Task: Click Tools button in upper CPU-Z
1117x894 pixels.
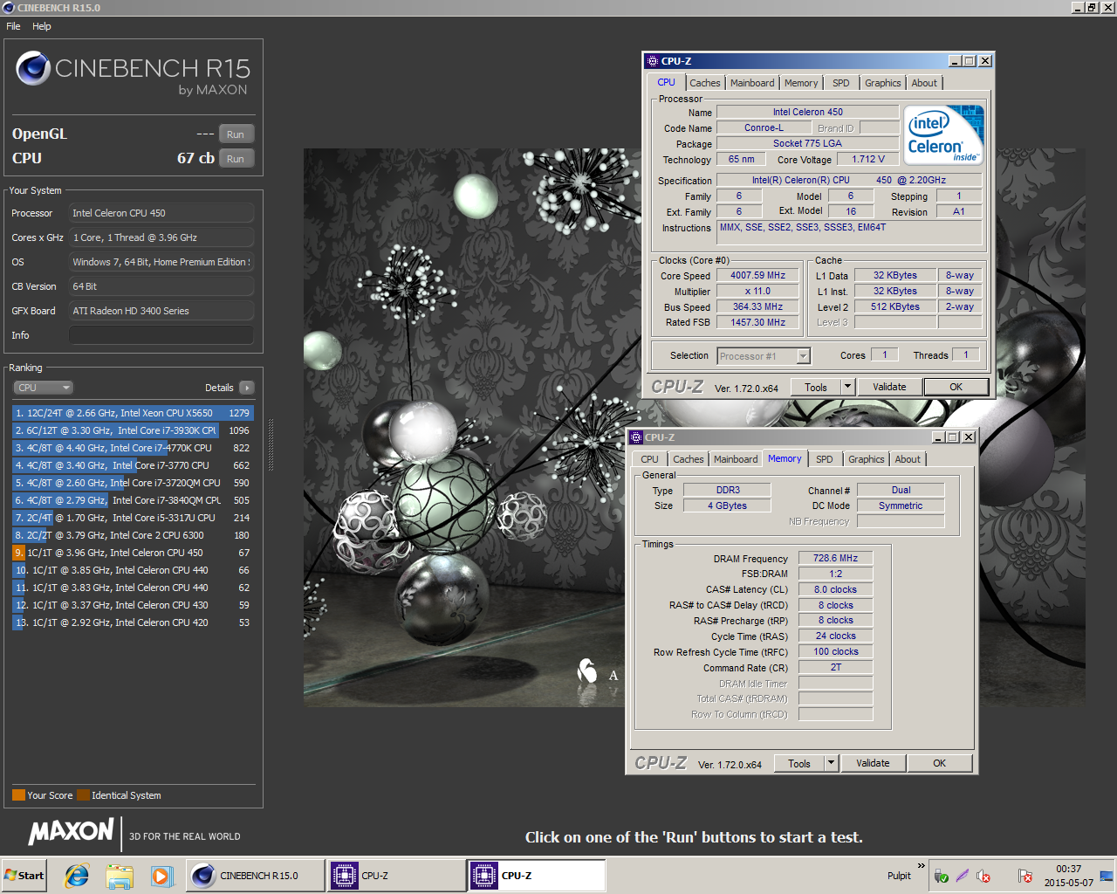Action: tap(816, 387)
